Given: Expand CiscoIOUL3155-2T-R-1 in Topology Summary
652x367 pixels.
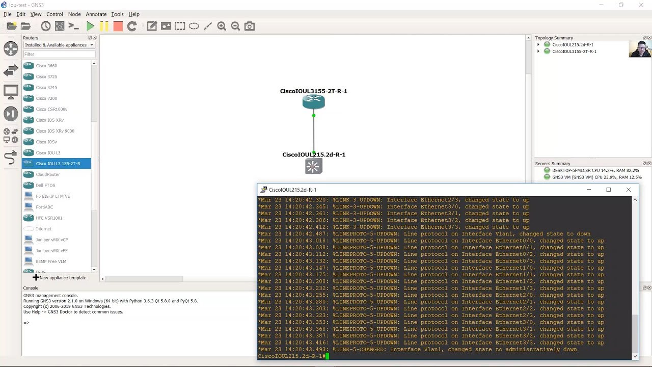Looking at the screenshot, I should pos(538,51).
